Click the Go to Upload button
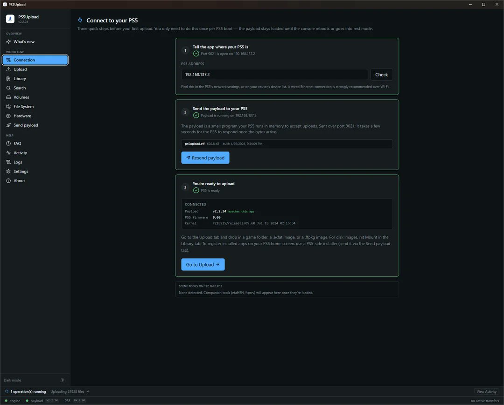The height and width of the screenshot is (405, 504). 203,264
